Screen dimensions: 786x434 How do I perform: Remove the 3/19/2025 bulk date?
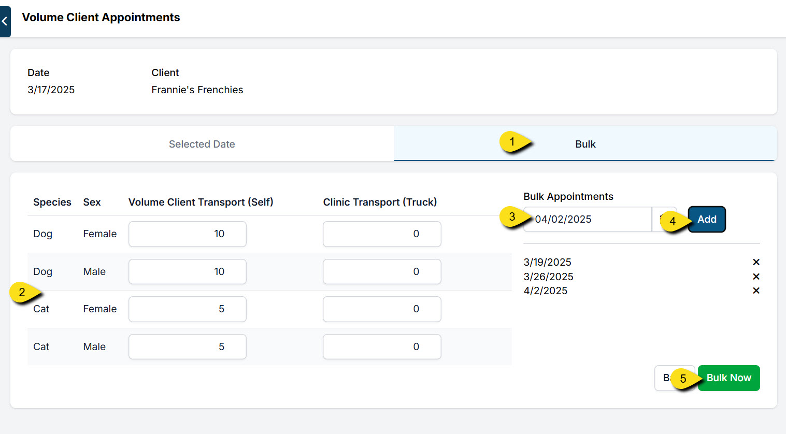pos(756,262)
